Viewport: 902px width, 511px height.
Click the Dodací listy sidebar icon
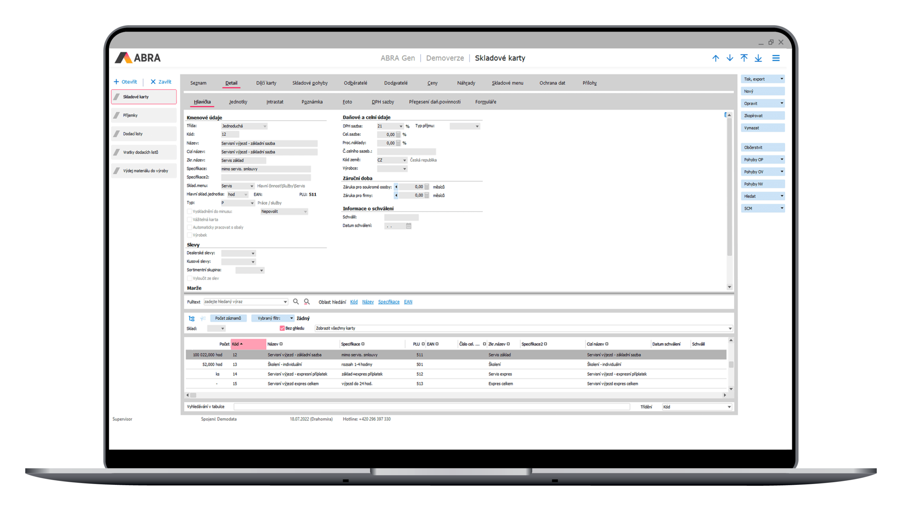(x=117, y=134)
